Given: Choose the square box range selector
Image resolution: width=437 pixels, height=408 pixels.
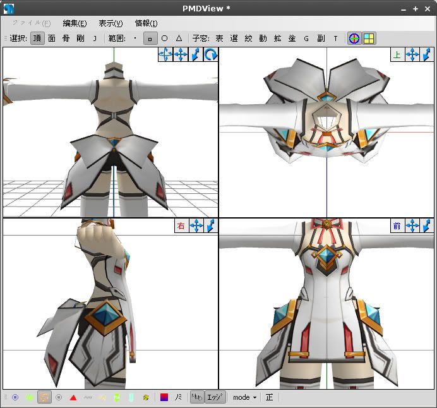Looking at the screenshot, I should tap(150, 39).
